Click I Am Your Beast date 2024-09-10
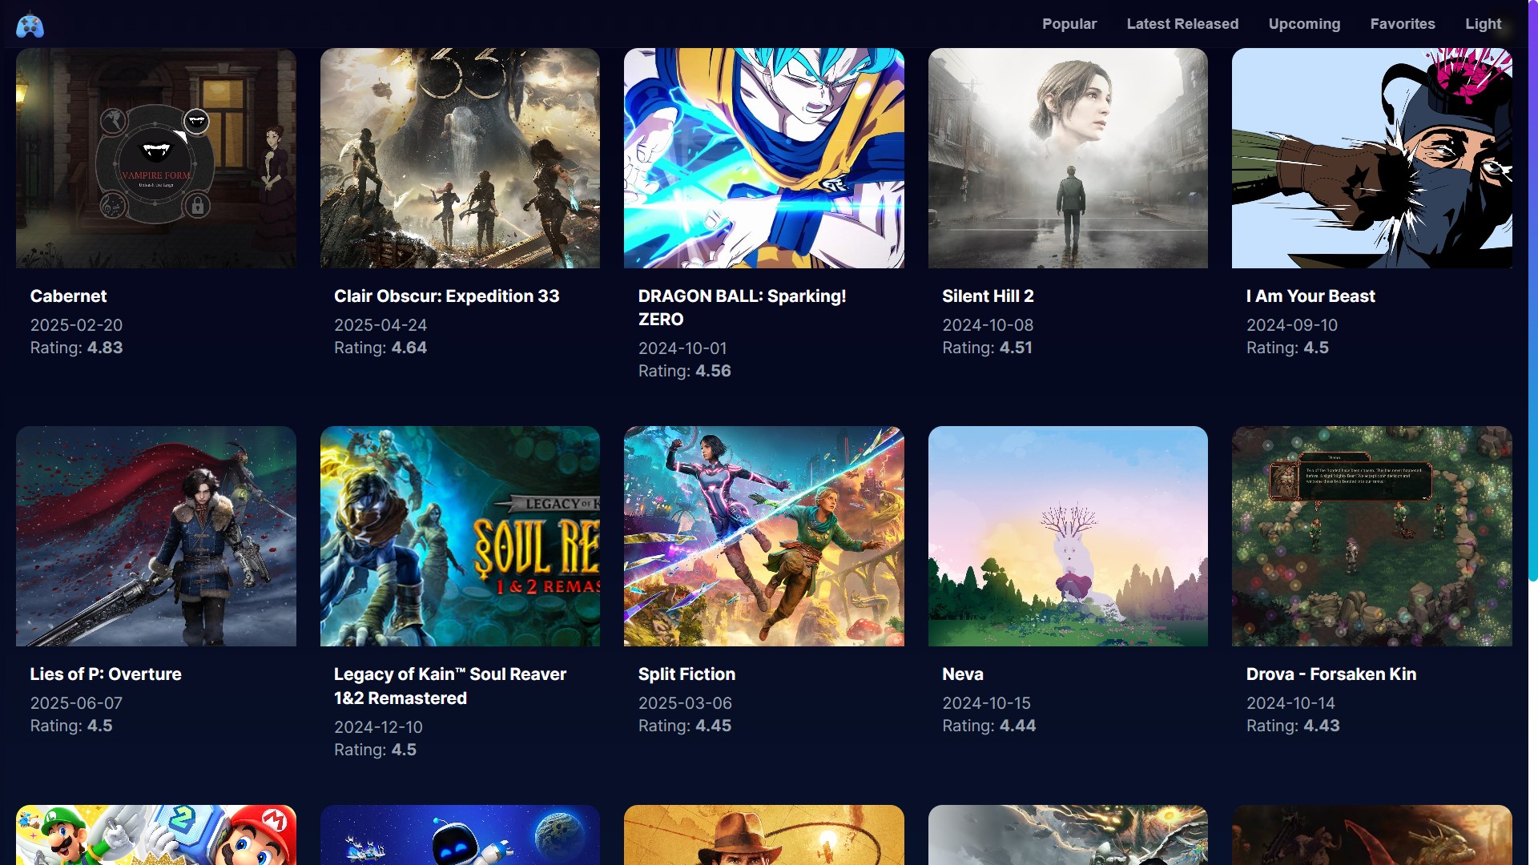 pyautogui.click(x=1292, y=325)
